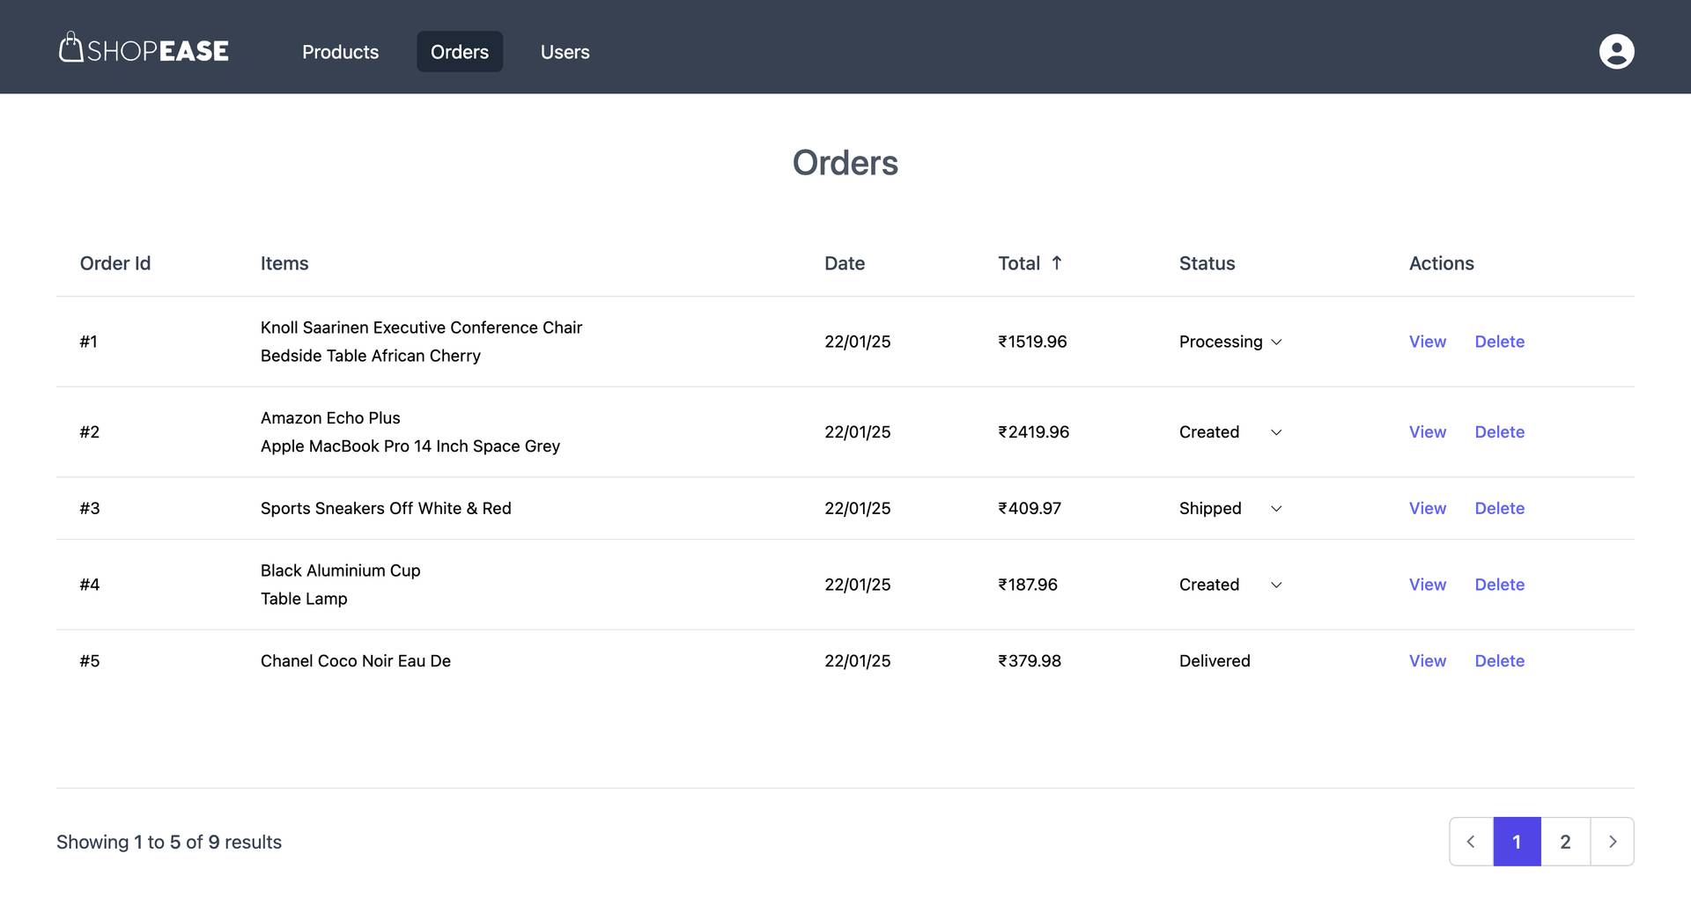This screenshot has width=1691, height=913.
Task: Click the Order Id column header
Action: point(115,263)
